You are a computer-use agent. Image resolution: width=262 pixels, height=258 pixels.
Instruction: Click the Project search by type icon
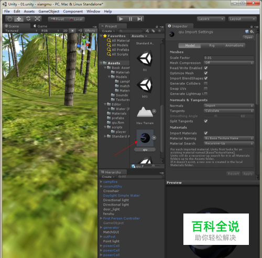[x=147, y=31]
